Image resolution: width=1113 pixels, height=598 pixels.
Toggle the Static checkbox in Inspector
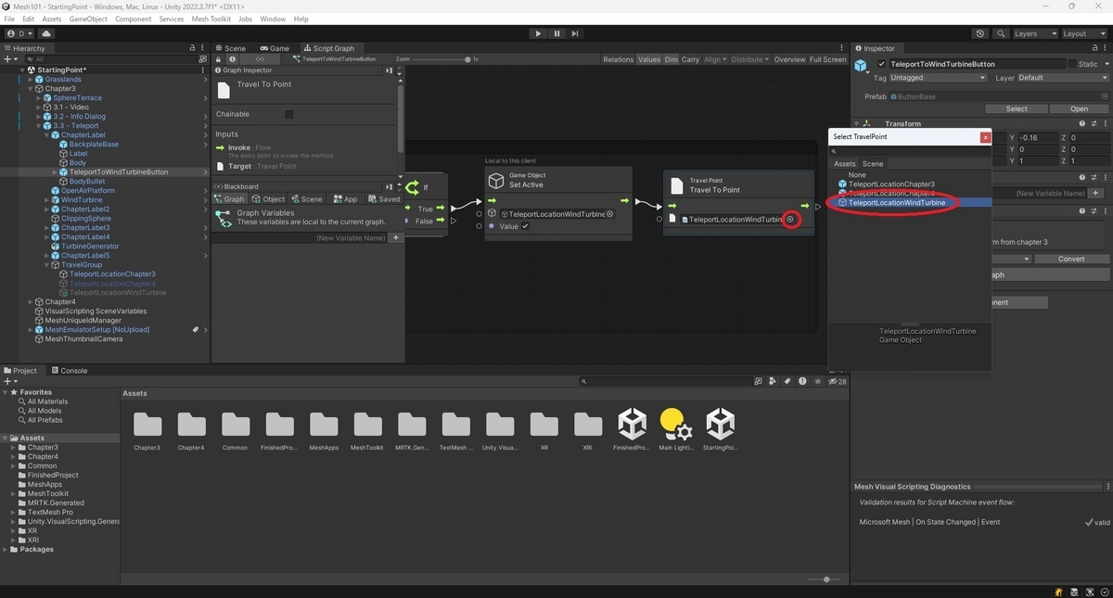click(1072, 64)
